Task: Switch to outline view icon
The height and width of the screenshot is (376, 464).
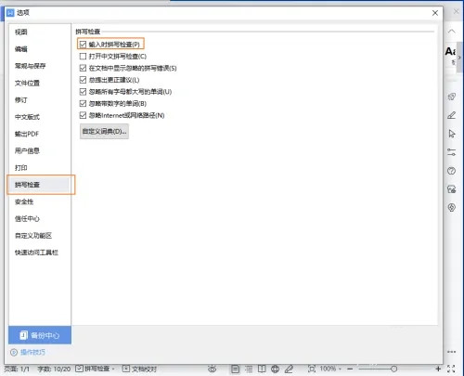Action: pos(249,369)
